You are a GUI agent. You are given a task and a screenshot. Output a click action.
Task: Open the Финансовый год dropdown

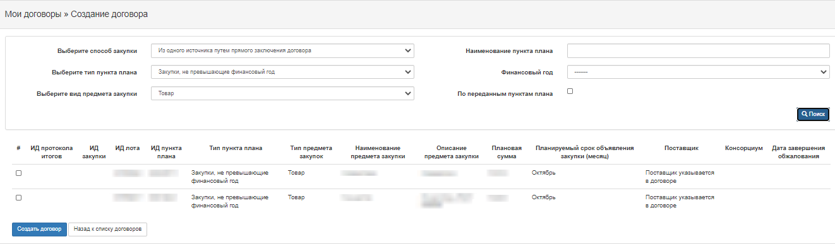coord(698,72)
